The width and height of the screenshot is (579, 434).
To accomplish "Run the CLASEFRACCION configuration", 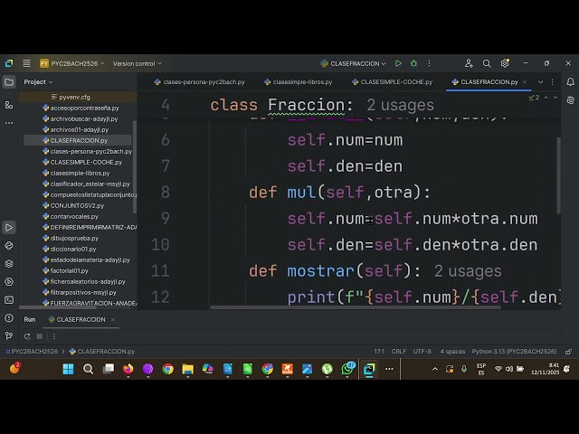I will coord(398,63).
